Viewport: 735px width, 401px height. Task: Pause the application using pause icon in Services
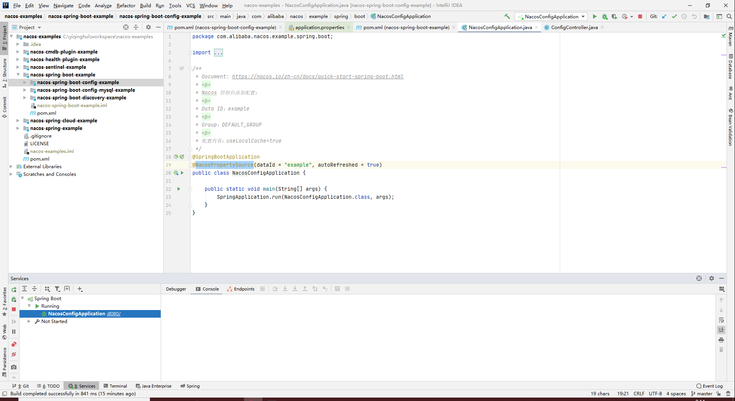click(13, 331)
